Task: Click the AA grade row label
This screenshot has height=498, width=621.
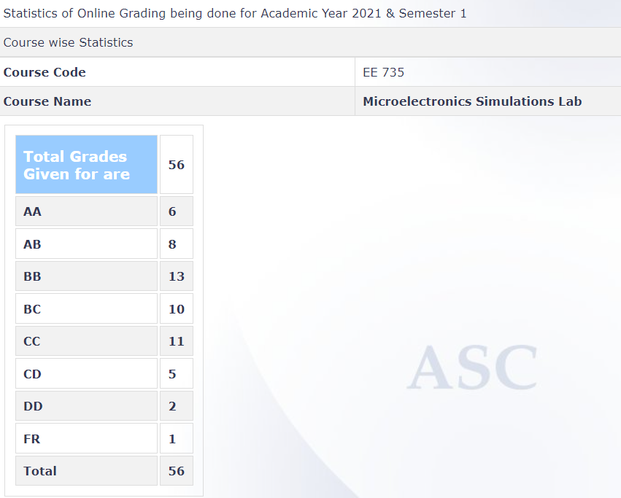Action: click(x=86, y=211)
